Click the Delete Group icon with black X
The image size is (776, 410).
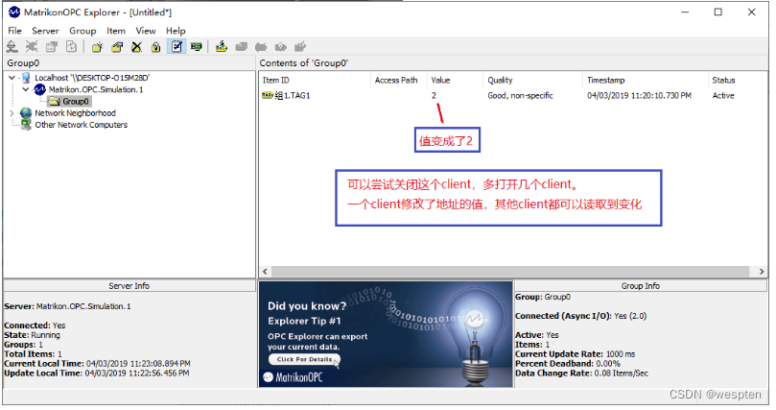(136, 47)
